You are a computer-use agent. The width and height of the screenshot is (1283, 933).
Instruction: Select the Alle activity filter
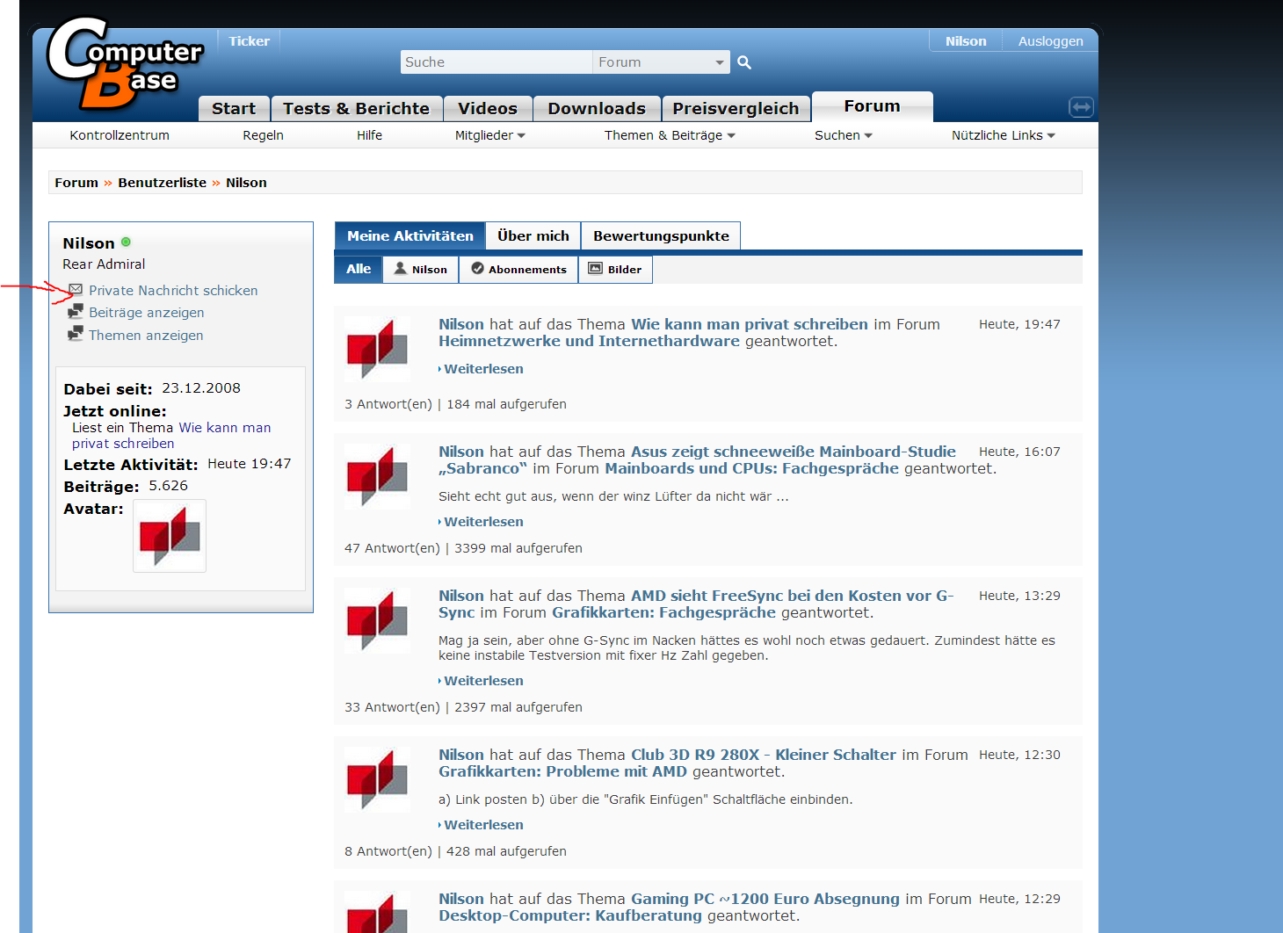coord(359,269)
